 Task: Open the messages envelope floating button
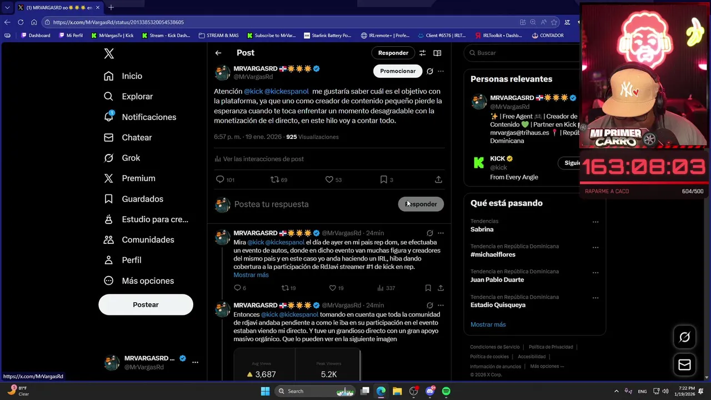click(684, 364)
